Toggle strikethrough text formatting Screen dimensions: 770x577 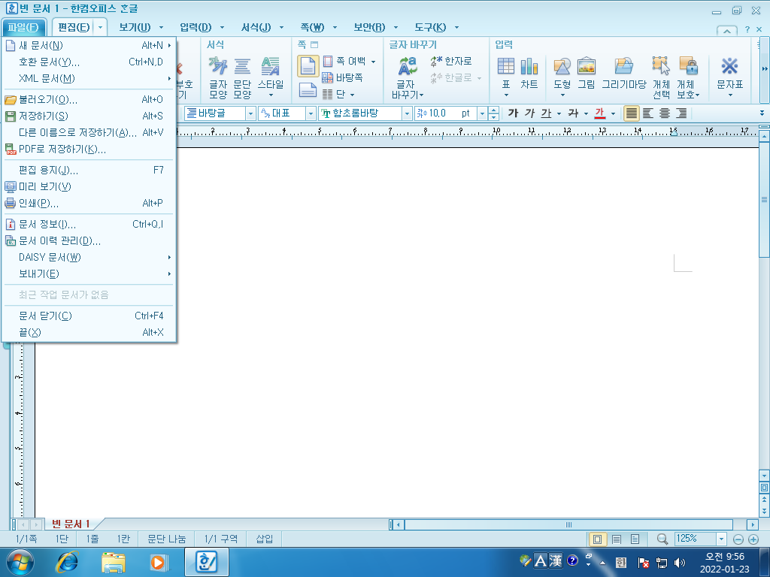[573, 113]
